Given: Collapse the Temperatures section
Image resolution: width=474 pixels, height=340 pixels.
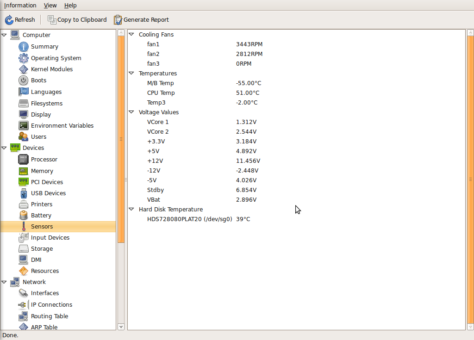Looking at the screenshot, I should click(131, 73).
